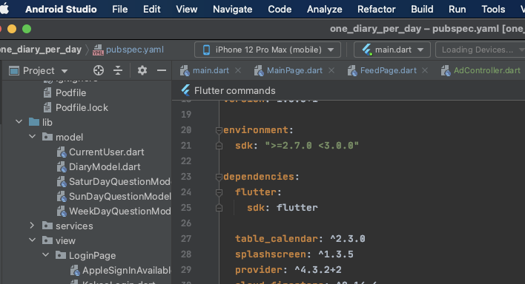Open the Apple menu
Image resolution: width=525 pixels, height=284 pixels.
(4, 9)
